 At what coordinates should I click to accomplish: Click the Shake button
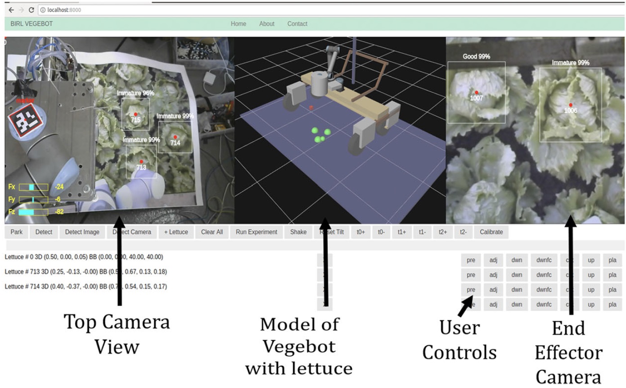298,232
